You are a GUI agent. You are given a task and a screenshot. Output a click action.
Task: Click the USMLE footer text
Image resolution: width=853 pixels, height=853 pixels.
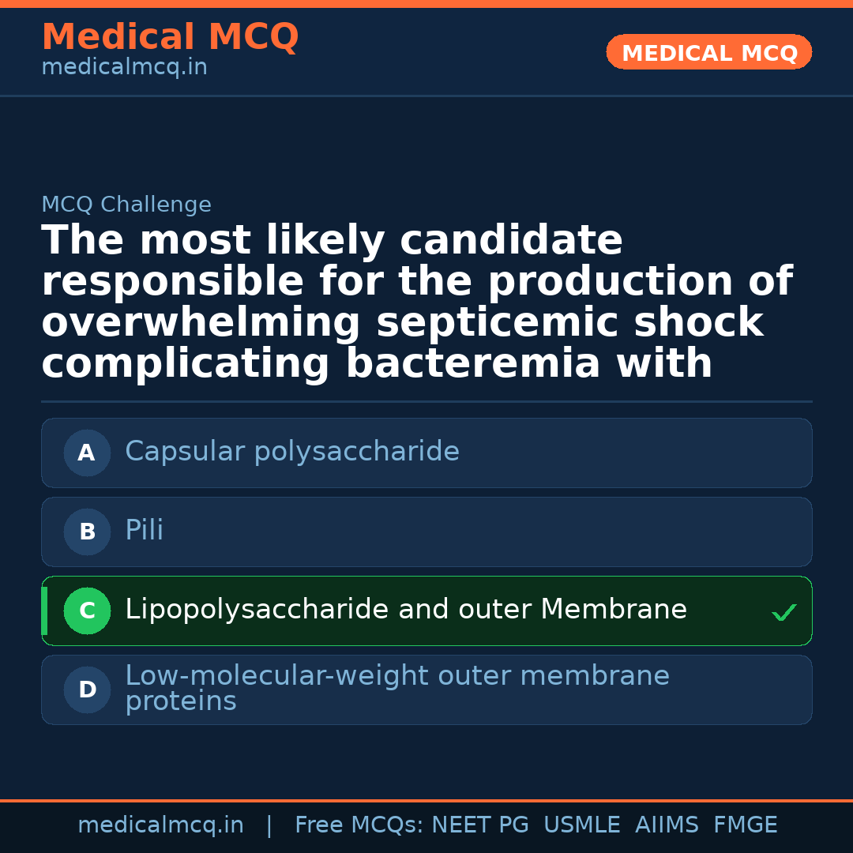coord(581,825)
